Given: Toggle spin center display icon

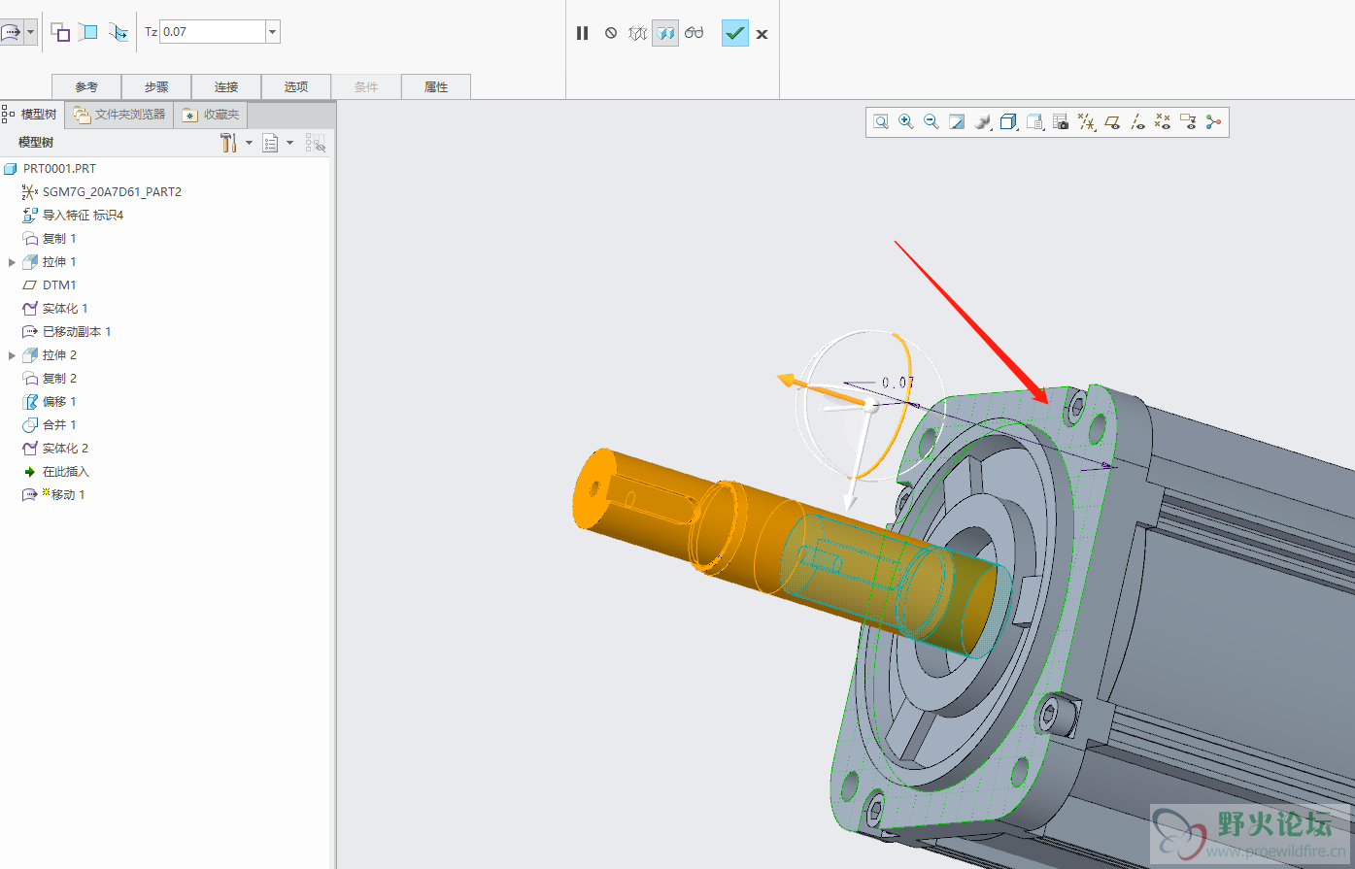Looking at the screenshot, I should 1213,121.
